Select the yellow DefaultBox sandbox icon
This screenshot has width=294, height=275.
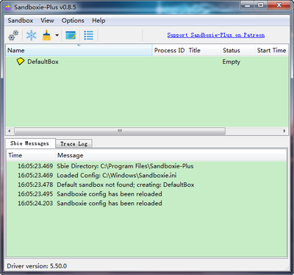[x=21, y=61]
